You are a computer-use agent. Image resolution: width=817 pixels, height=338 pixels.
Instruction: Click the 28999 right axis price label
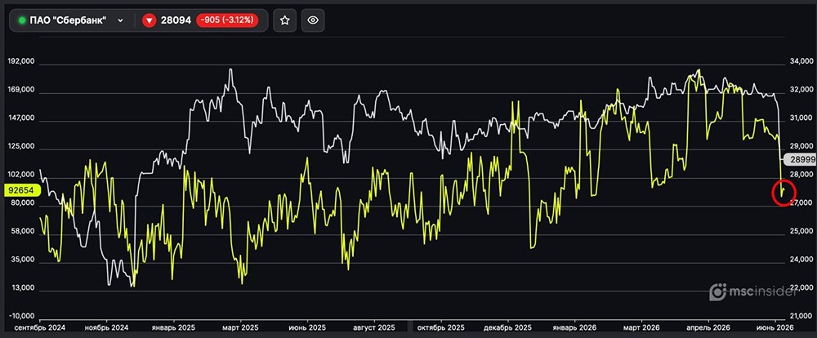coord(799,160)
